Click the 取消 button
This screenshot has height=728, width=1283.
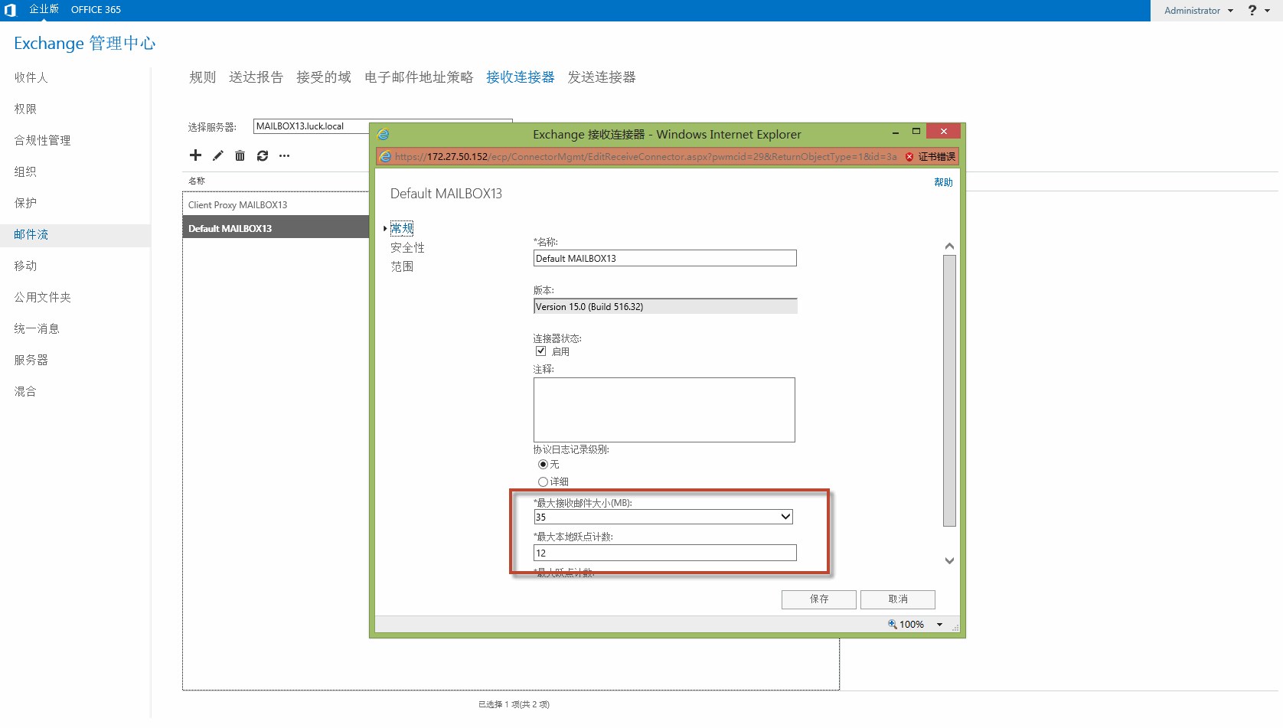pyautogui.click(x=898, y=599)
